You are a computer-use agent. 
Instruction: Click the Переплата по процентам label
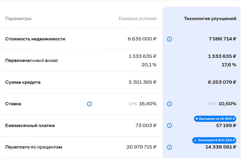(34, 147)
